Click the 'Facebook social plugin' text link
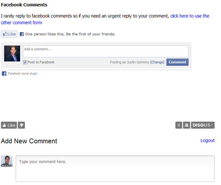221x185 pixels. point(23,73)
